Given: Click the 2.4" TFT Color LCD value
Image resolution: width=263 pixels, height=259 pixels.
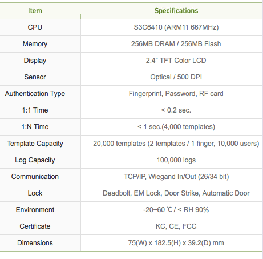Looking at the screenshot, I should tap(176, 61).
